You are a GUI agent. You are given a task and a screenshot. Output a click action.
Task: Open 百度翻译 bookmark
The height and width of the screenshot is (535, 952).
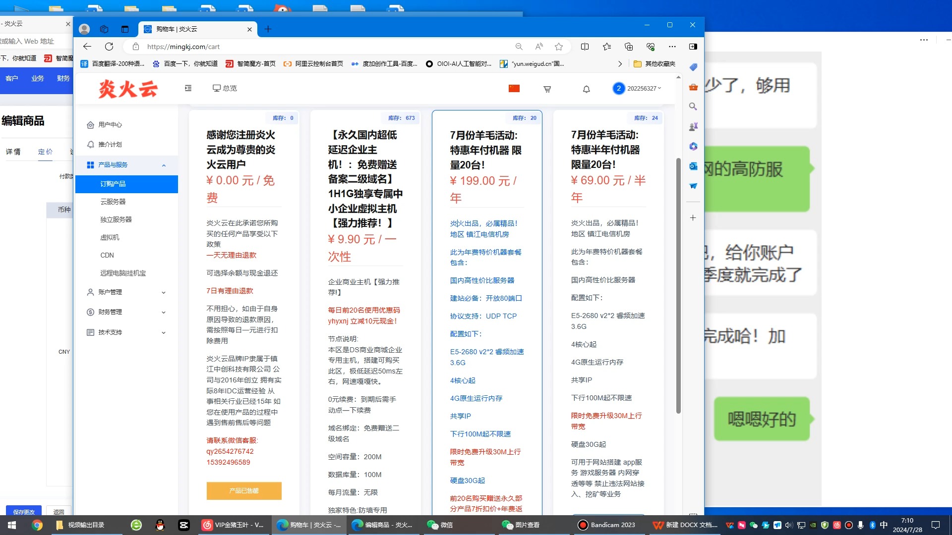pos(113,64)
